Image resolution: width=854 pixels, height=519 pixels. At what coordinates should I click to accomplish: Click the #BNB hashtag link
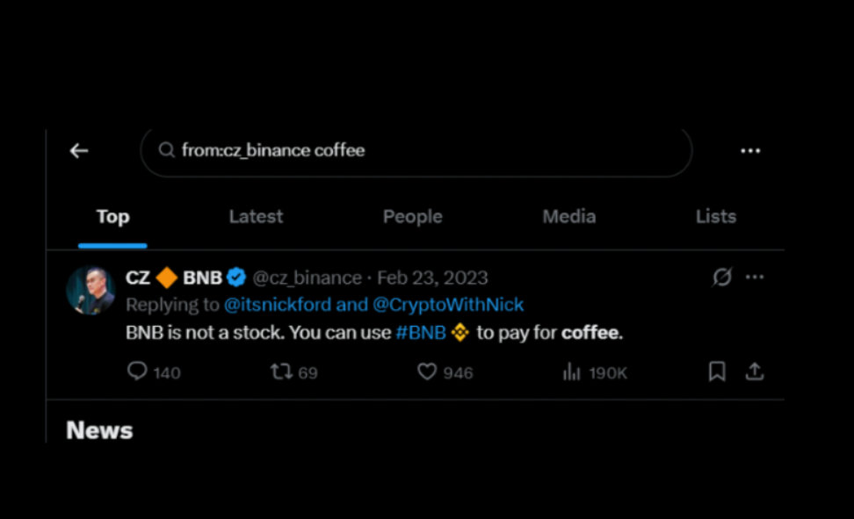pos(422,333)
